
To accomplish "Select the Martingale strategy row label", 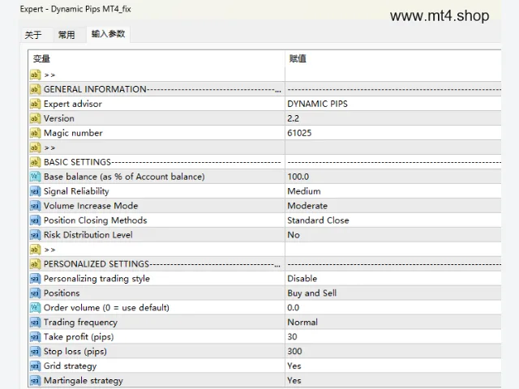I will point(84,380).
